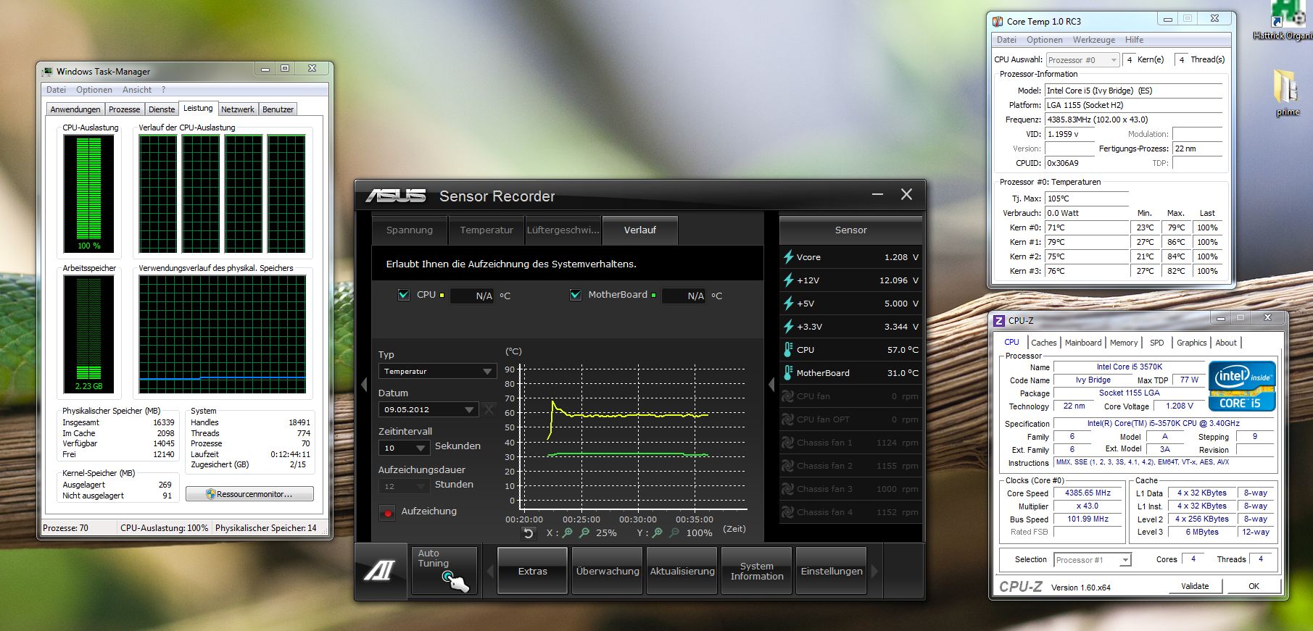Open the Datum 09.05.2012 dropdown

coord(428,409)
